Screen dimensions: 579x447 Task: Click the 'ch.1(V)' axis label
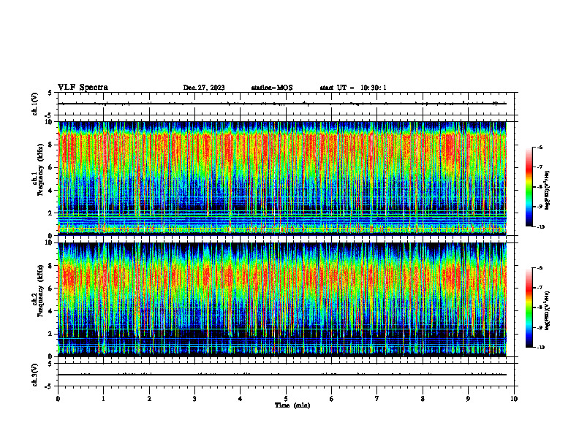(x=34, y=104)
